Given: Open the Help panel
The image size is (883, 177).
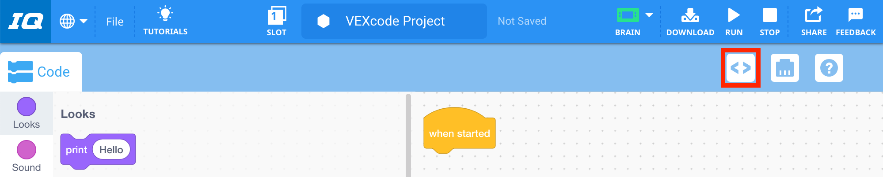Looking at the screenshot, I should tap(829, 68).
